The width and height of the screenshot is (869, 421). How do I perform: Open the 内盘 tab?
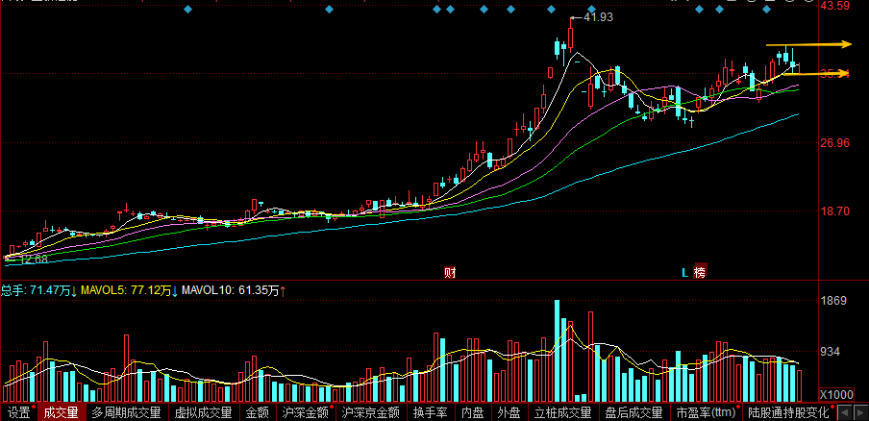point(473,412)
